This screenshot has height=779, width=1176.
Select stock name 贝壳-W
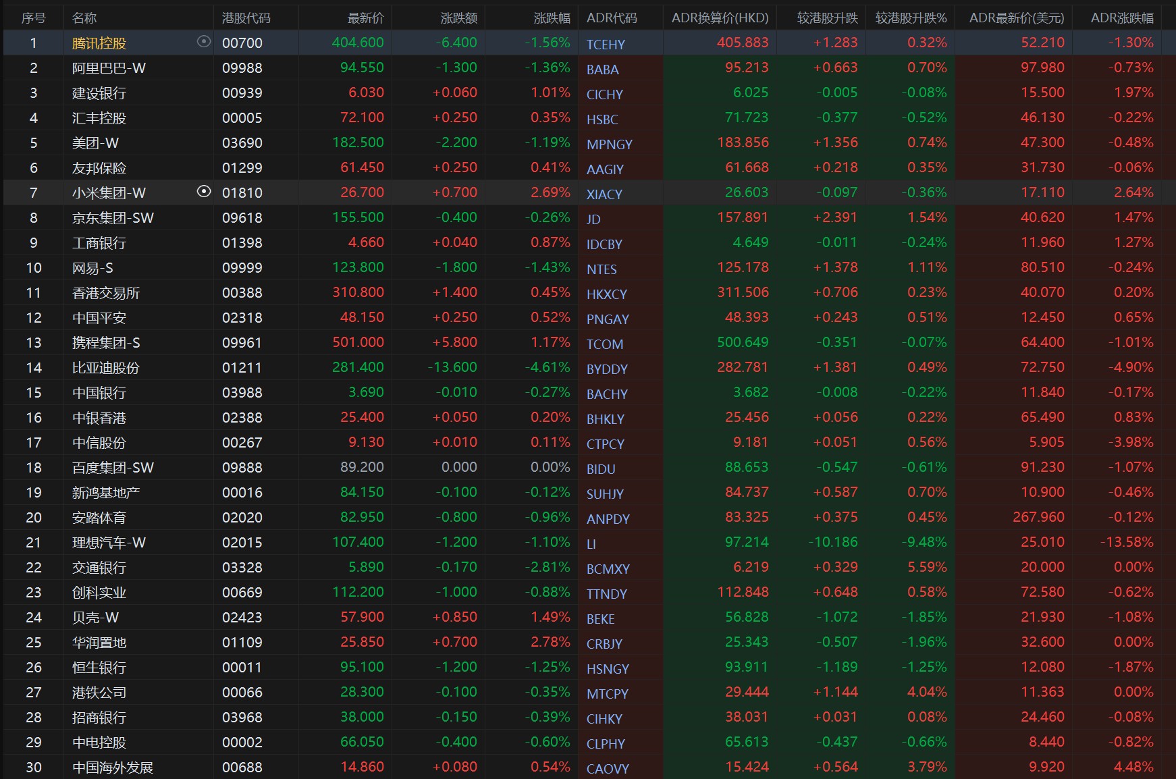pyautogui.click(x=95, y=618)
